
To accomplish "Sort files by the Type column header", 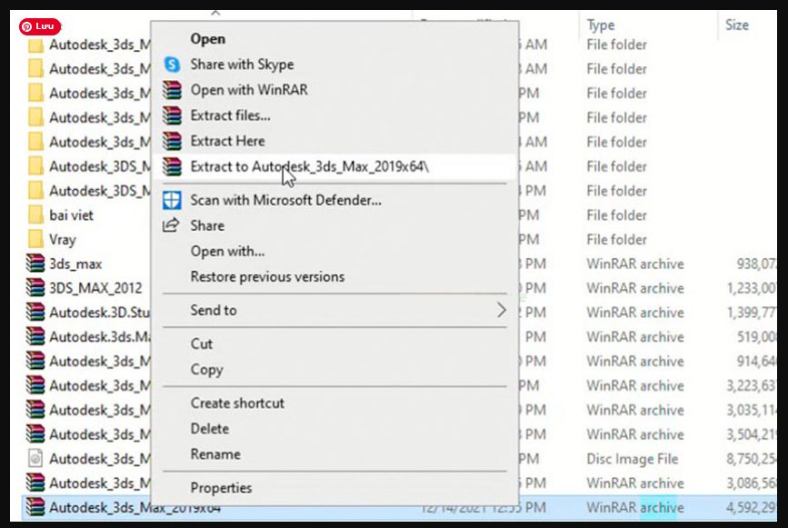I will (x=601, y=25).
